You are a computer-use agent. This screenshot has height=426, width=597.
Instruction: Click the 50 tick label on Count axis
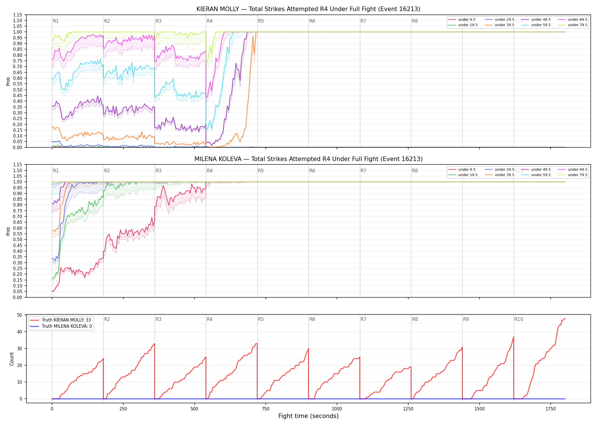tap(20, 315)
